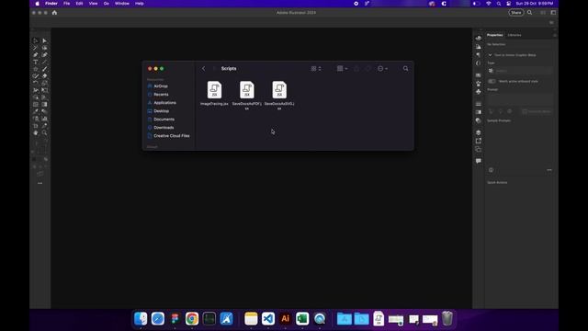Open more options in Properties panel
588x331 pixels.
coord(549,170)
